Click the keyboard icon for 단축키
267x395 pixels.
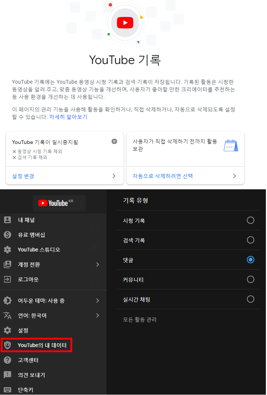[7, 390]
